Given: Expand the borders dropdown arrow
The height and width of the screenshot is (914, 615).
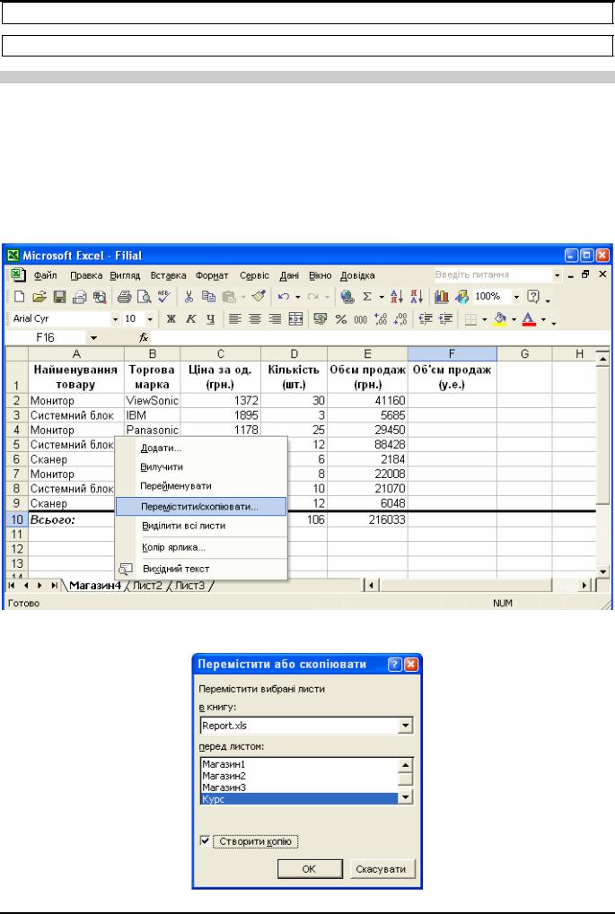Looking at the screenshot, I should [484, 319].
